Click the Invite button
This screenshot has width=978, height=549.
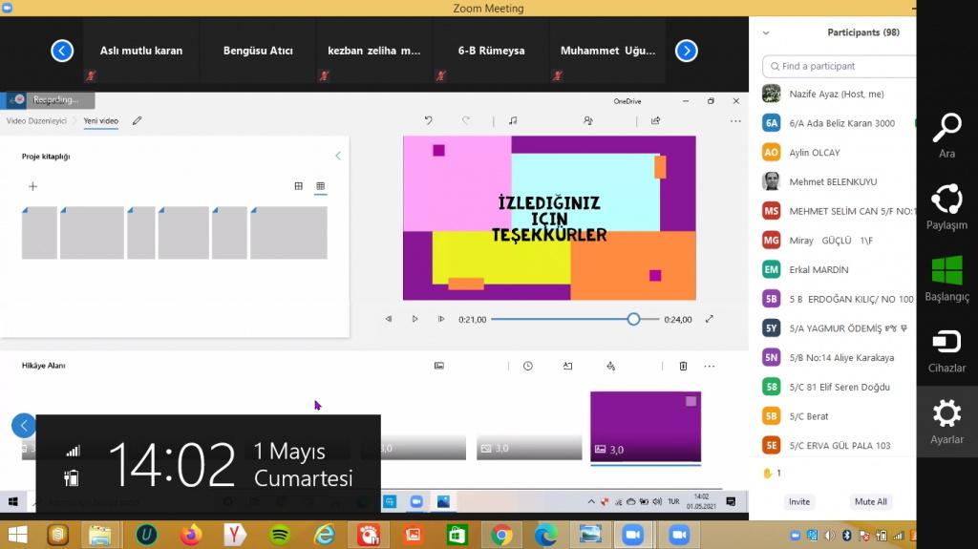pyautogui.click(x=799, y=501)
